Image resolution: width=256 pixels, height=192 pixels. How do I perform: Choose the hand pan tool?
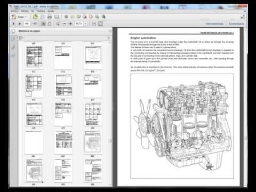(50, 23)
